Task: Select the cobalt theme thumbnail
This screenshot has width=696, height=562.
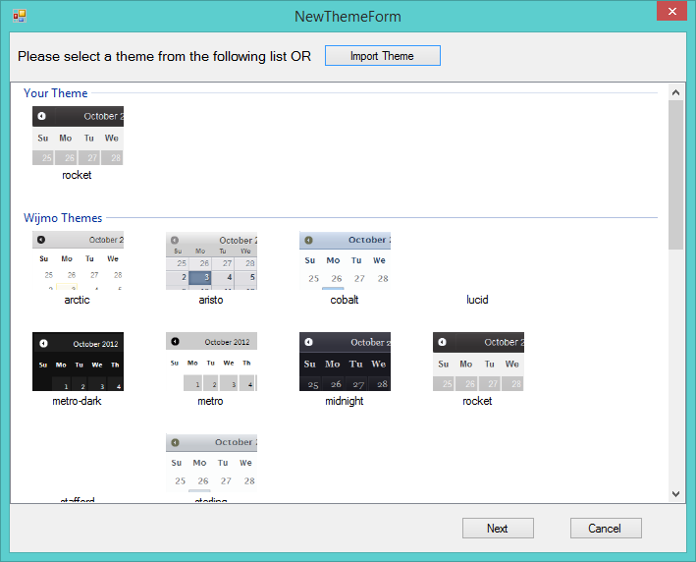Action: point(345,260)
